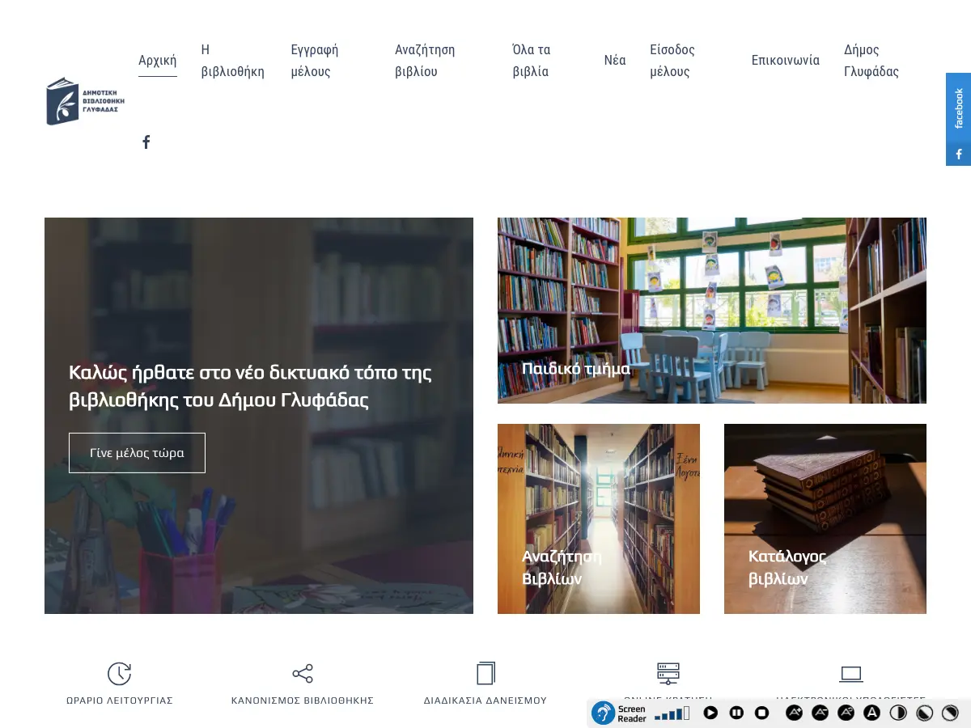Adjust the screen reader volume bars
The height and width of the screenshot is (728, 971).
(x=672, y=713)
